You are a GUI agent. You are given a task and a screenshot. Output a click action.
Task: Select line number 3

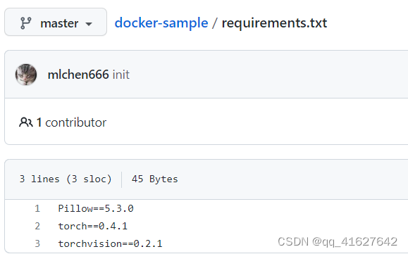coord(37,243)
